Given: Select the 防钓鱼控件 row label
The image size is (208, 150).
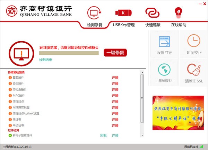Looking at the screenshot, I should point(20,89).
